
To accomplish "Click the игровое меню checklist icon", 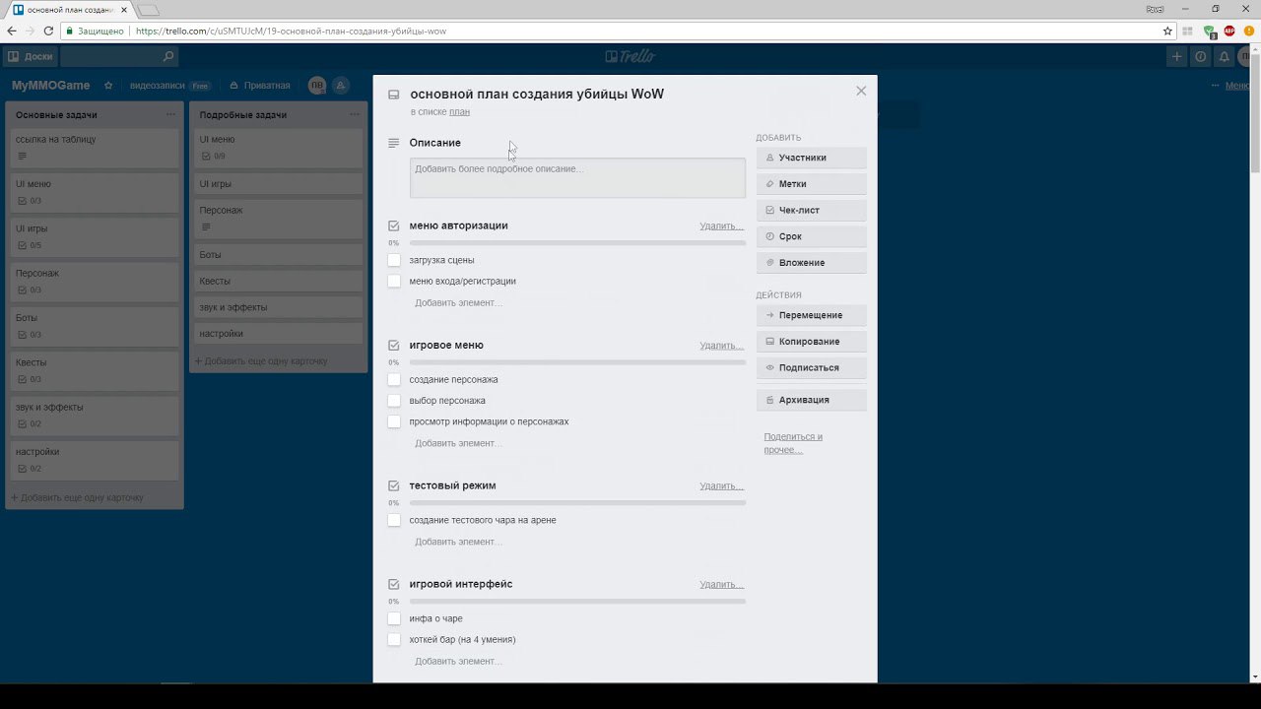I will pos(394,346).
